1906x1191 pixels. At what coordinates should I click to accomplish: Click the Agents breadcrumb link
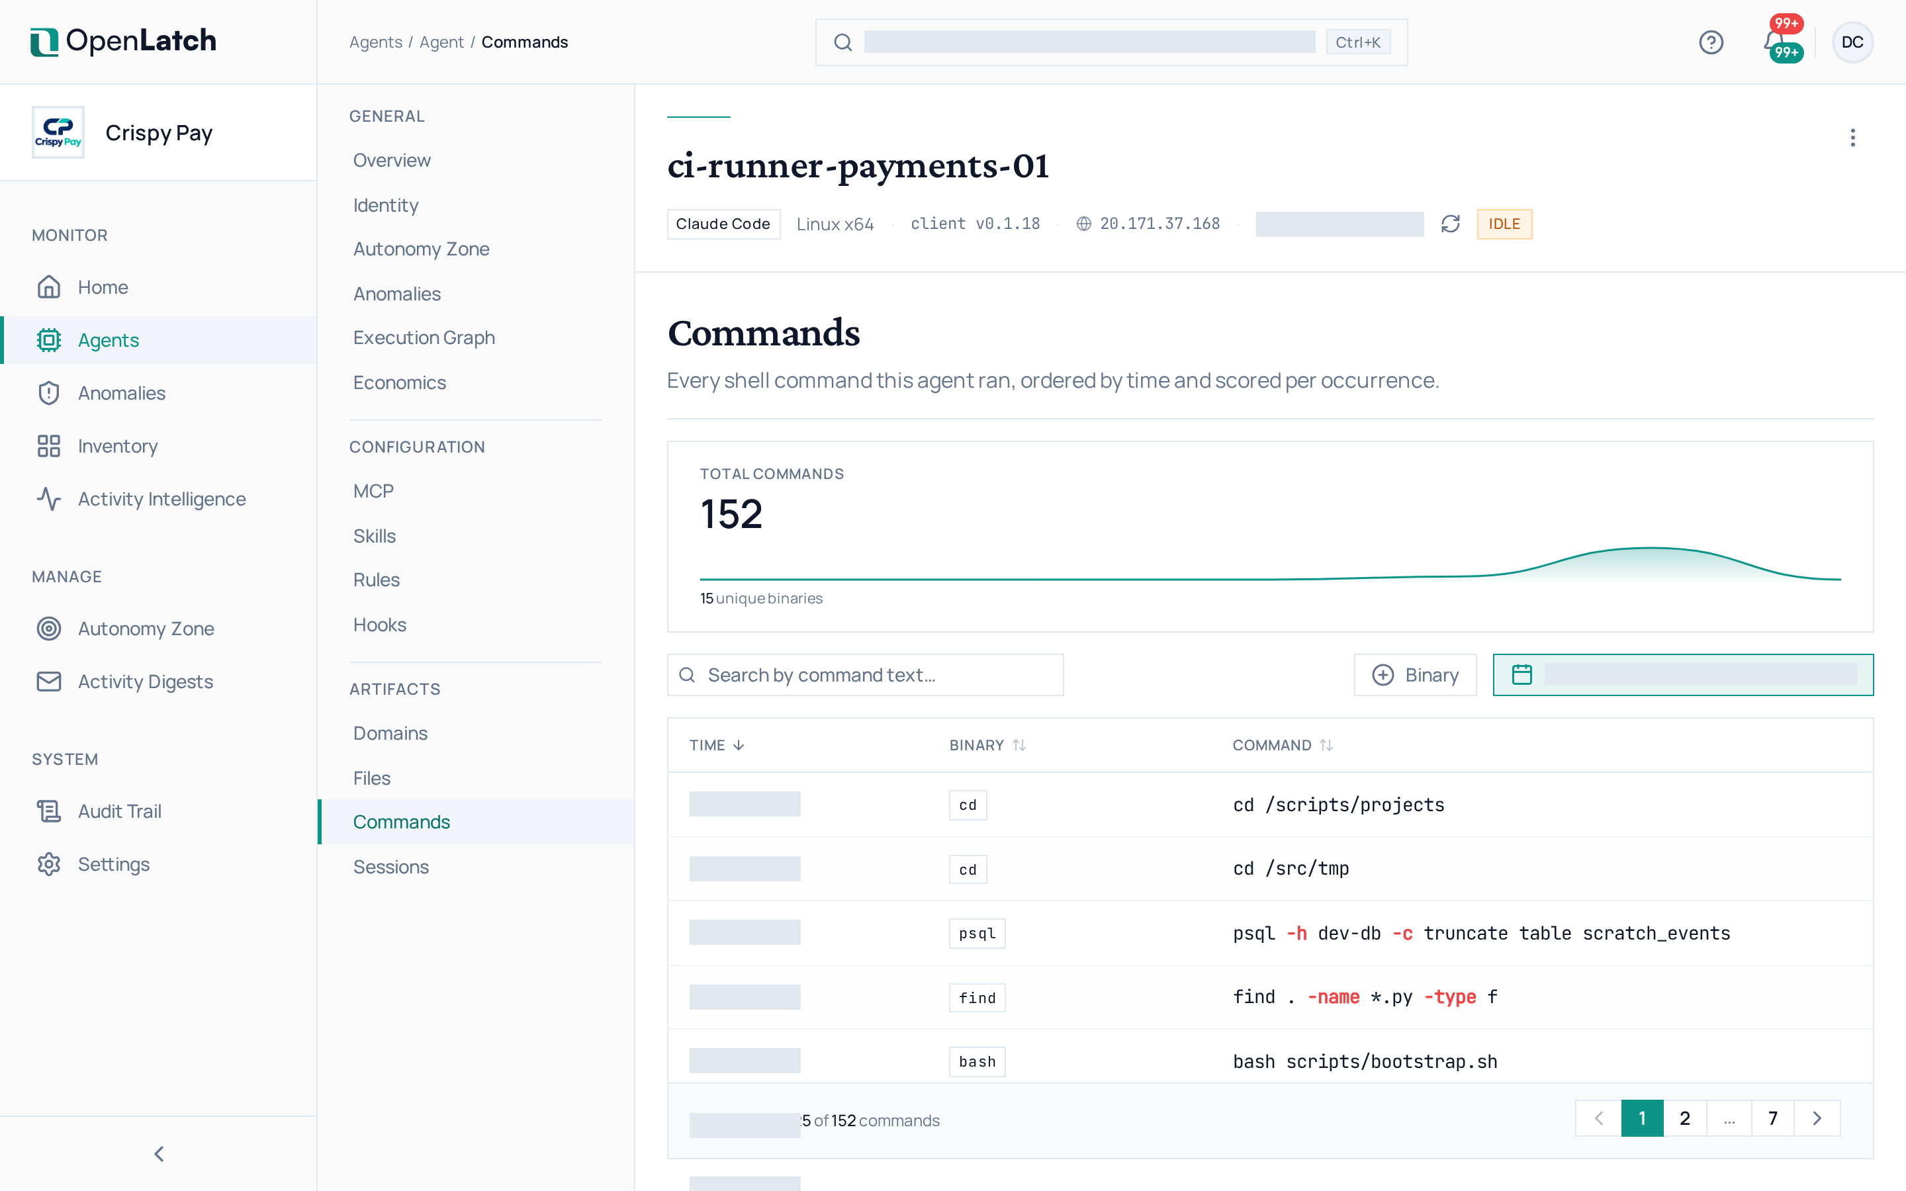click(376, 42)
